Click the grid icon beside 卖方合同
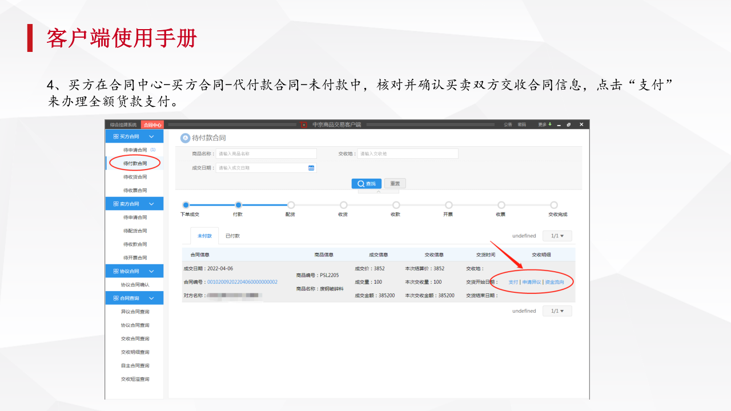This screenshot has width=731, height=411. click(x=116, y=204)
